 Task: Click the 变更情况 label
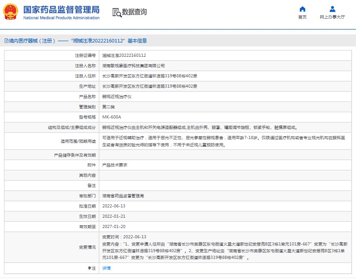[87, 247]
